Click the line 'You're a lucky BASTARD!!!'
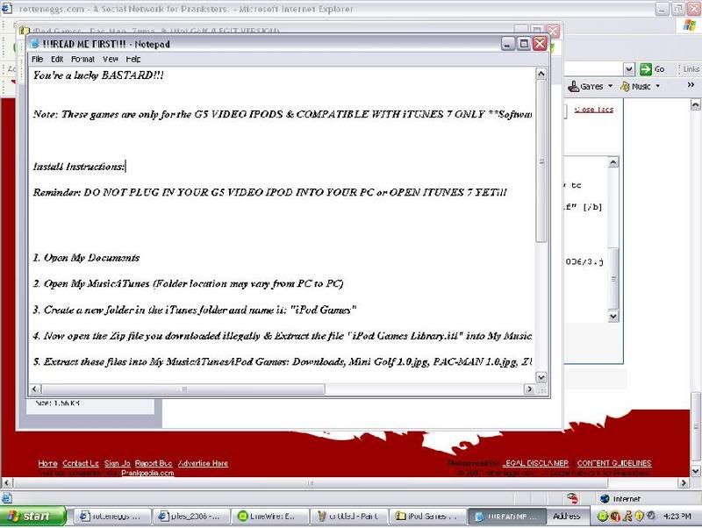Viewport: 702px width, 528px height. [98, 75]
